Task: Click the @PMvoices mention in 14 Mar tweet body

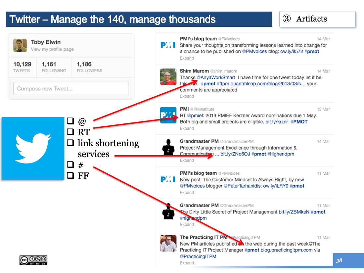Action: point(254,52)
